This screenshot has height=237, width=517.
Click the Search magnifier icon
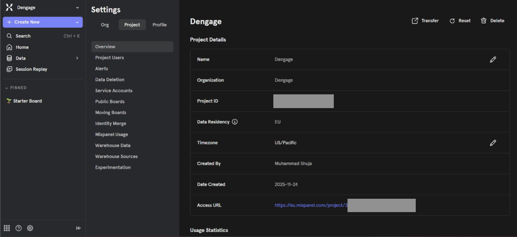(x=9, y=36)
